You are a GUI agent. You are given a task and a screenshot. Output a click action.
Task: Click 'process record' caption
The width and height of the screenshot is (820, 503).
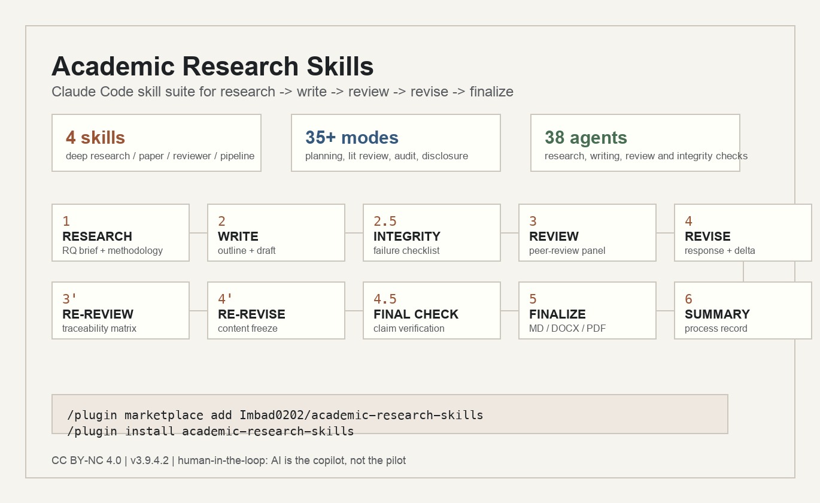coord(716,328)
